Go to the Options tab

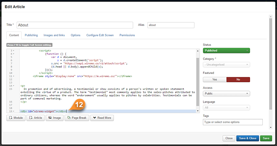(x=76, y=35)
